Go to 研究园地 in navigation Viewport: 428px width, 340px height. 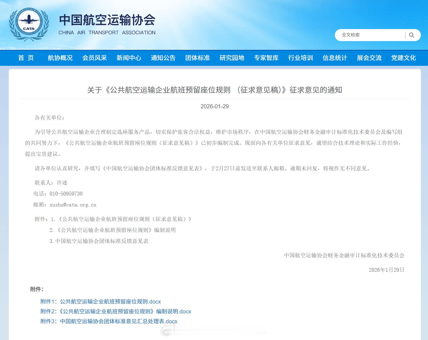(232, 58)
